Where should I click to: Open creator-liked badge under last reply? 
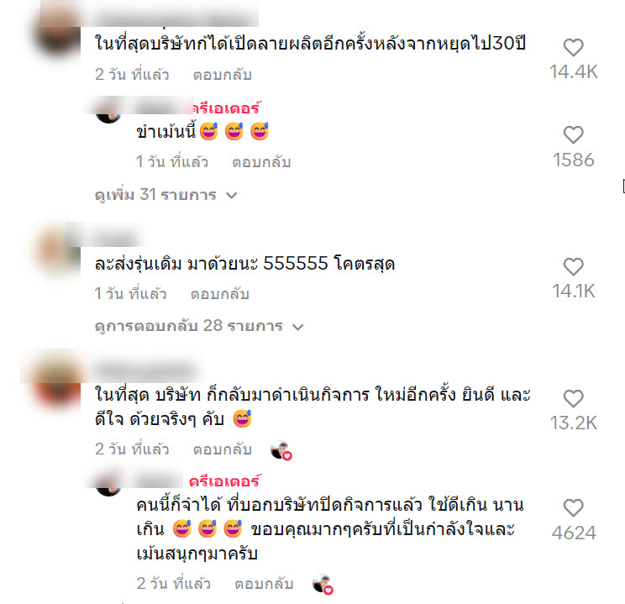[323, 585]
